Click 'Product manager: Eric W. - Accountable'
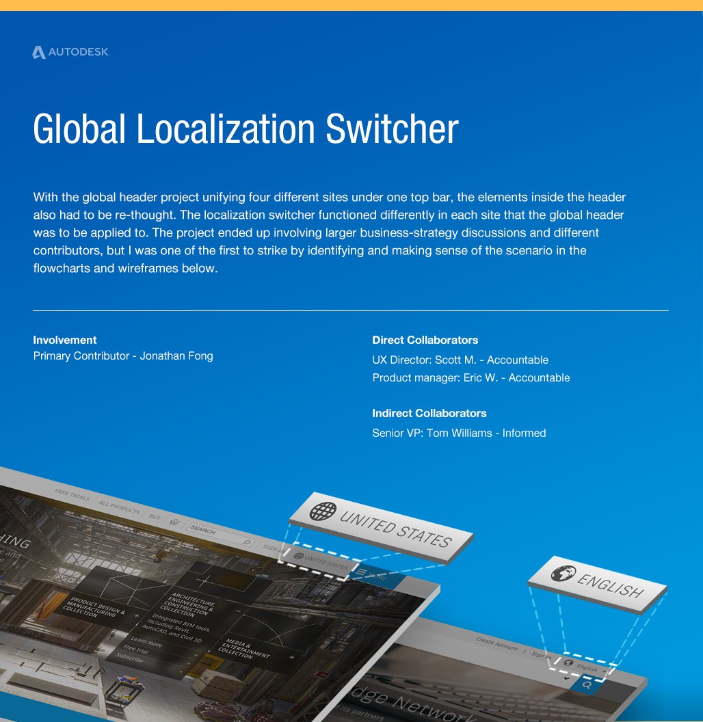Screen dimensions: 703x722 (x=470, y=377)
